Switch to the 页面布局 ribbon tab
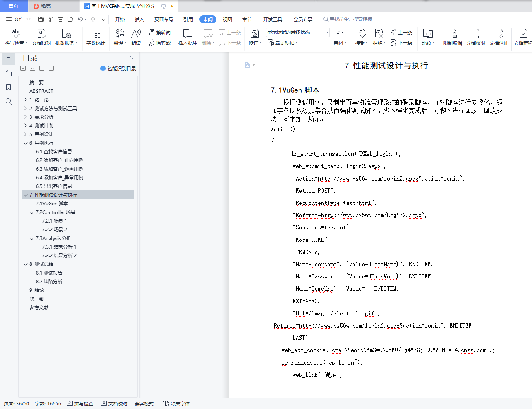This screenshot has width=532, height=409. click(x=164, y=19)
